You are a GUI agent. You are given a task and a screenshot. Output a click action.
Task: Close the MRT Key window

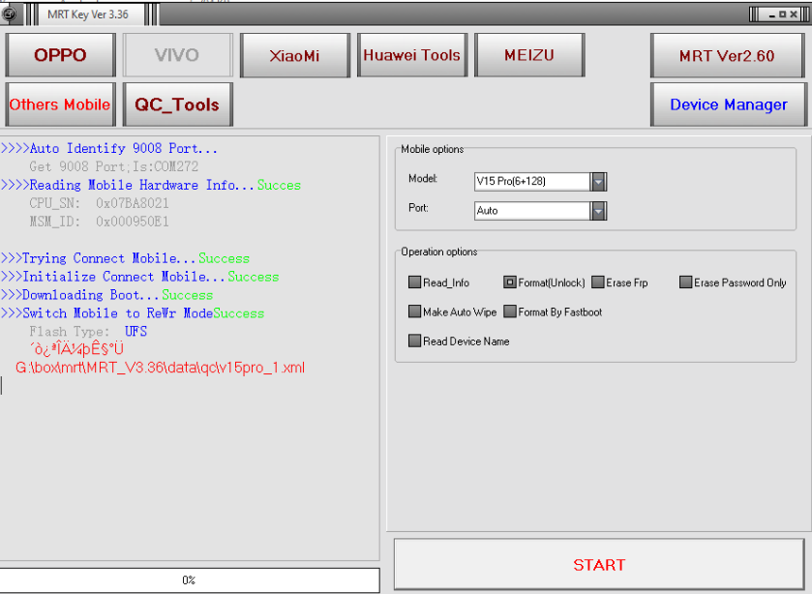794,15
